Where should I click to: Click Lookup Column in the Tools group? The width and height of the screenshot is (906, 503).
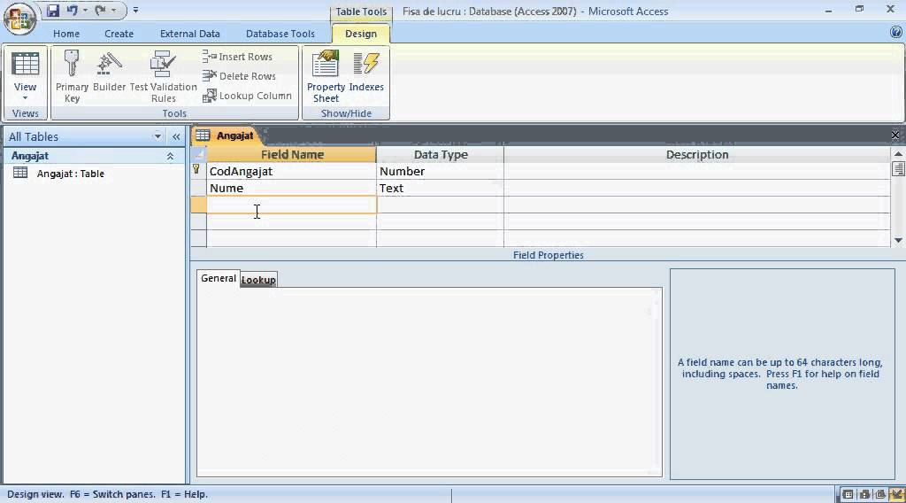(x=248, y=96)
